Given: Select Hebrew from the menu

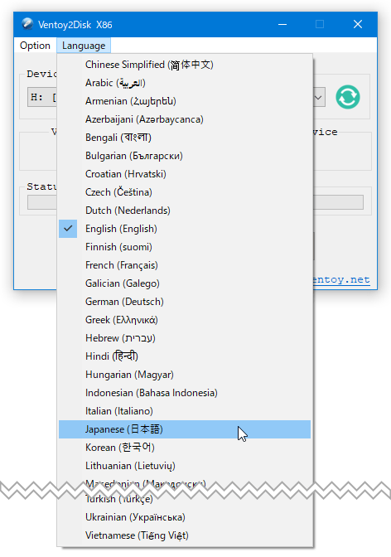Looking at the screenshot, I should [x=185, y=338].
